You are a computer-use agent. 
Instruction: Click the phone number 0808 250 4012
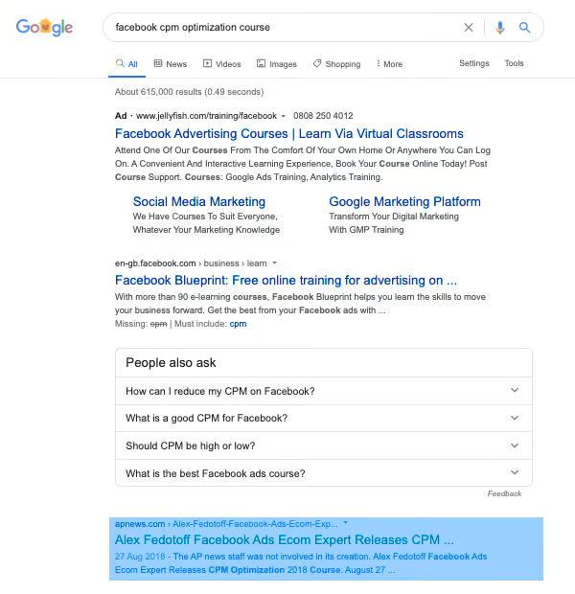323,116
